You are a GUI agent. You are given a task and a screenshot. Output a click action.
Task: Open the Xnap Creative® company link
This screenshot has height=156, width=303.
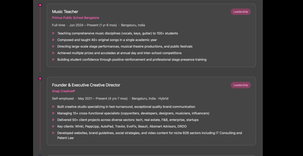pyautogui.click(x=63, y=91)
